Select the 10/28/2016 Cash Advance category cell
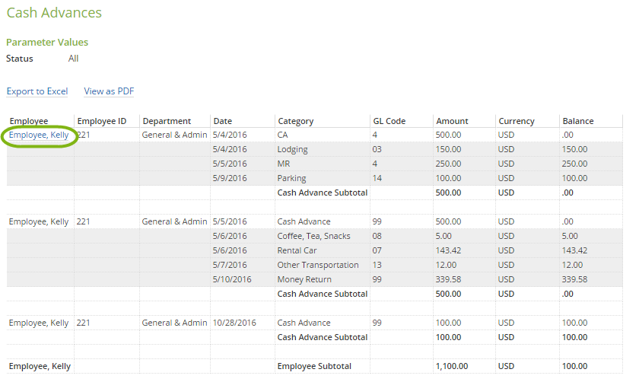 pos(304,323)
